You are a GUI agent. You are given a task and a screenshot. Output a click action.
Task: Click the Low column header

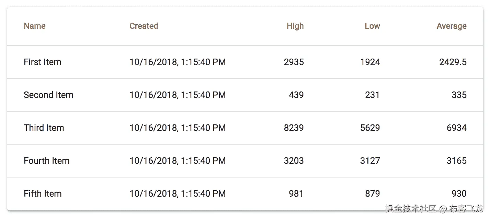pos(372,26)
